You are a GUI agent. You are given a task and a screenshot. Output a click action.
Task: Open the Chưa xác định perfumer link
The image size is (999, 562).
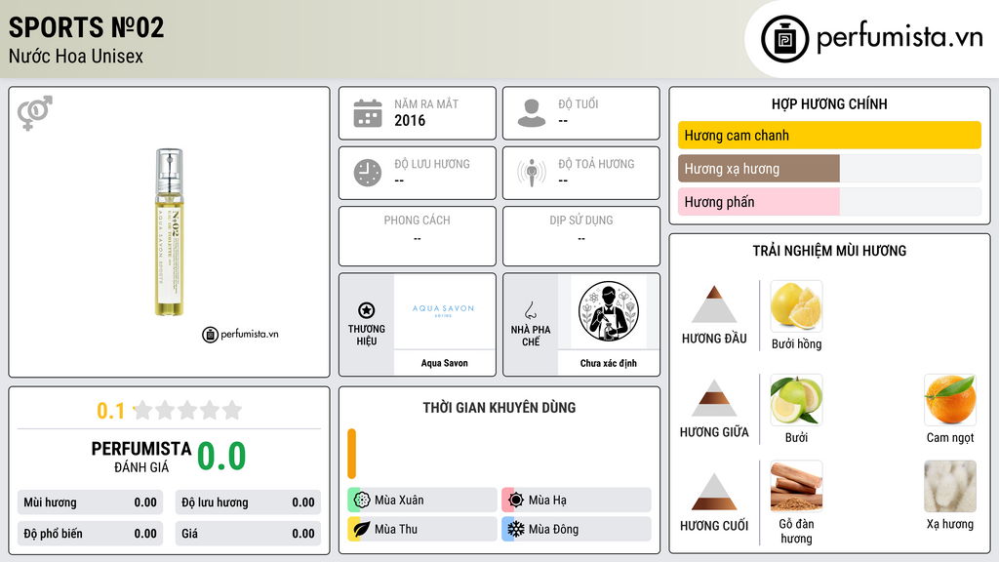tap(609, 363)
